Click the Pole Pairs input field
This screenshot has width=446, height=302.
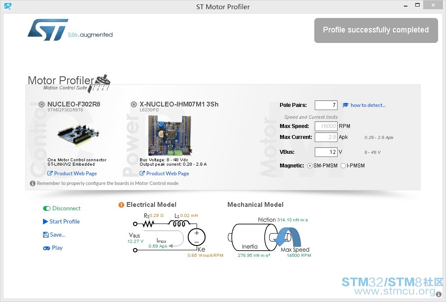coord(326,105)
